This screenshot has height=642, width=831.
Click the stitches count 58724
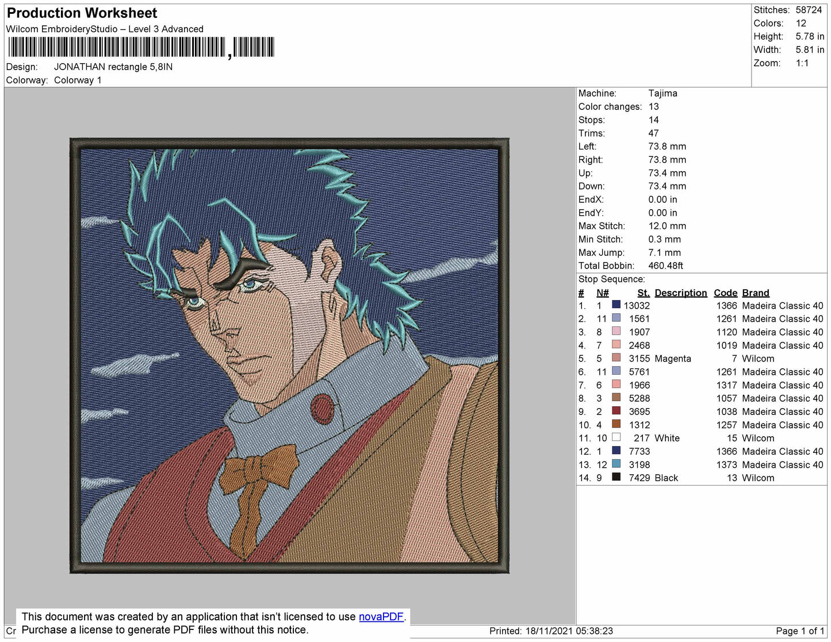pos(809,10)
